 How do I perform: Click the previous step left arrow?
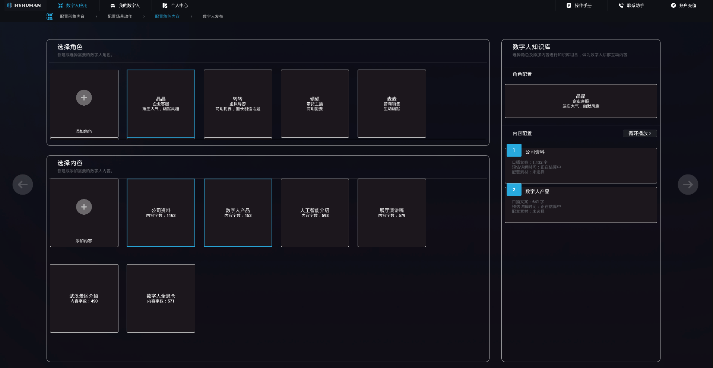23,185
